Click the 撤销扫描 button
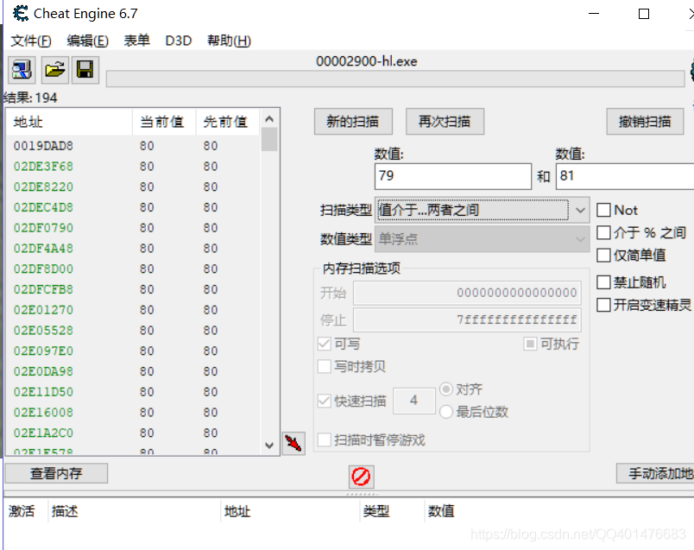Image resolution: width=694 pixels, height=550 pixels. tap(645, 122)
